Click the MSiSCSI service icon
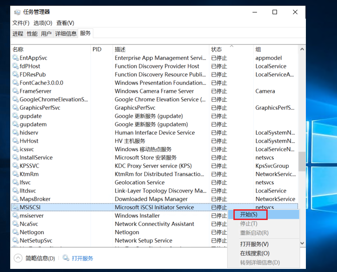Viewport: 337px width, 272px height. click(x=16, y=207)
